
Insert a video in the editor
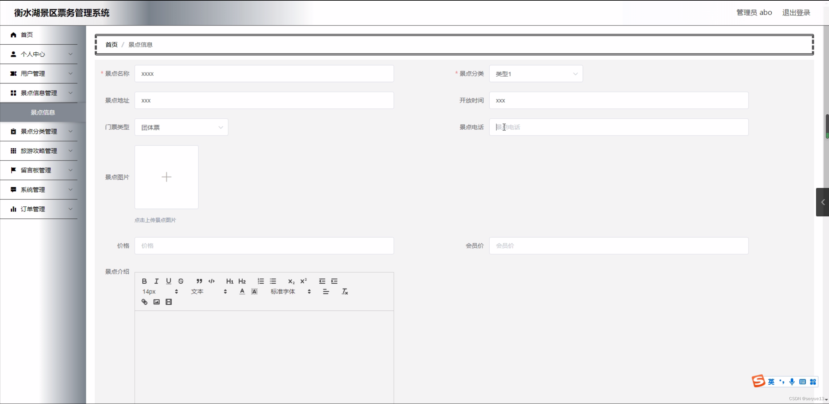coord(169,302)
